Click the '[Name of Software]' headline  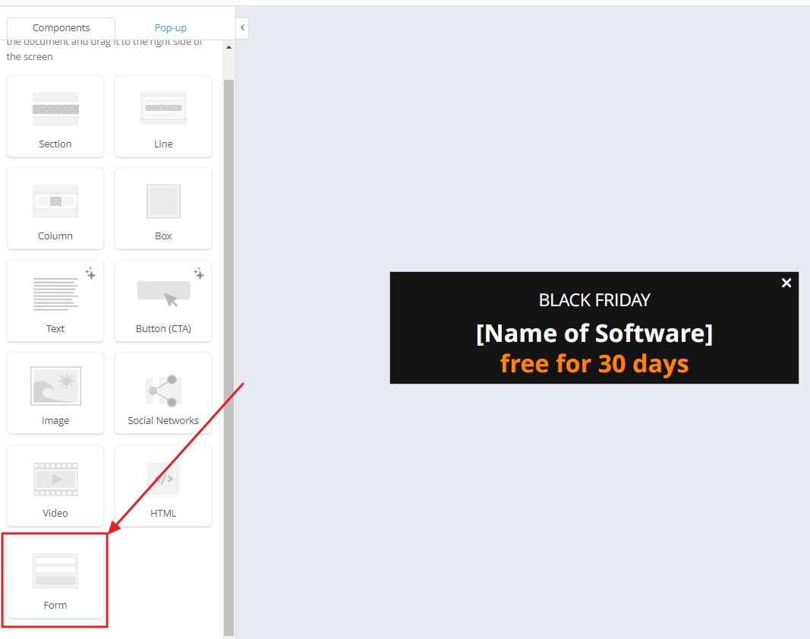pyautogui.click(x=594, y=333)
